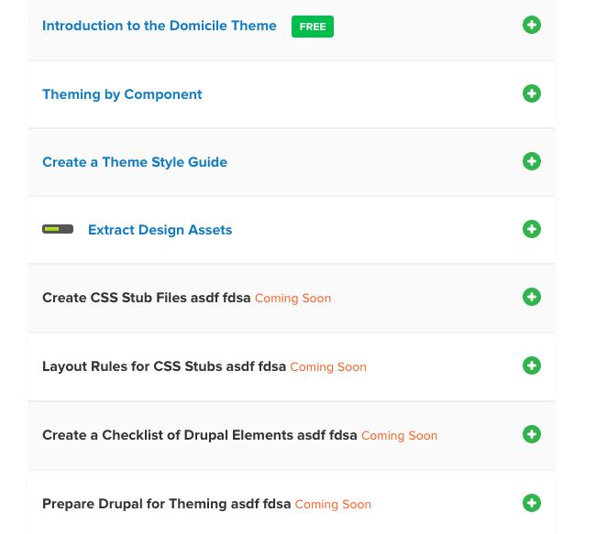Expand Introduction to the Domicile Theme row
The height and width of the screenshot is (534, 596).
point(532,25)
